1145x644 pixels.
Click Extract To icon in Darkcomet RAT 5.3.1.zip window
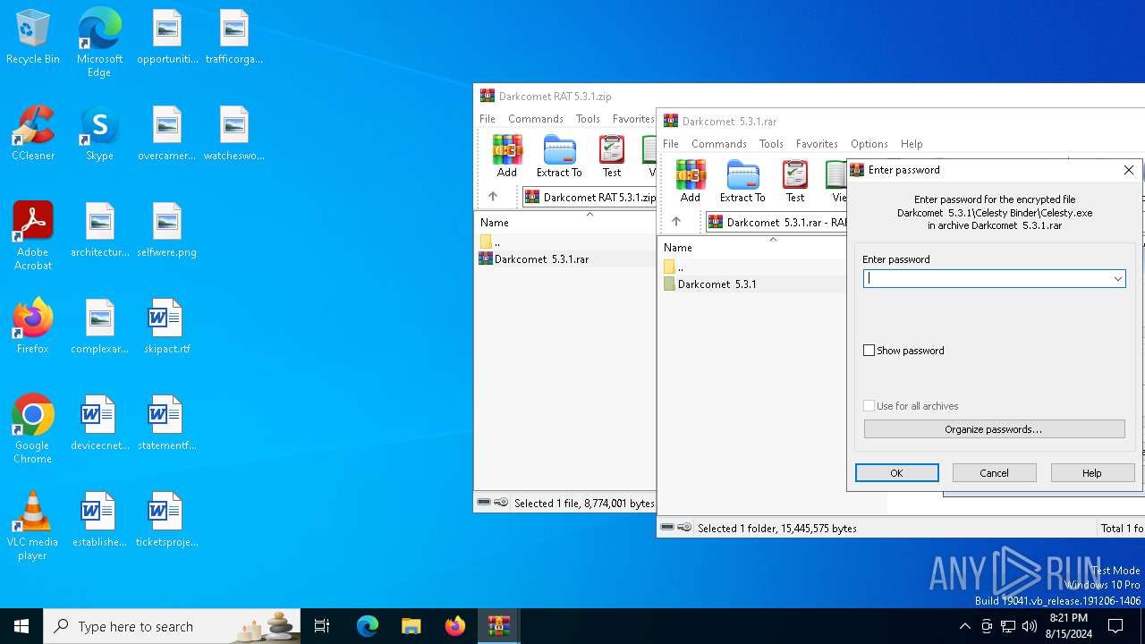point(559,157)
